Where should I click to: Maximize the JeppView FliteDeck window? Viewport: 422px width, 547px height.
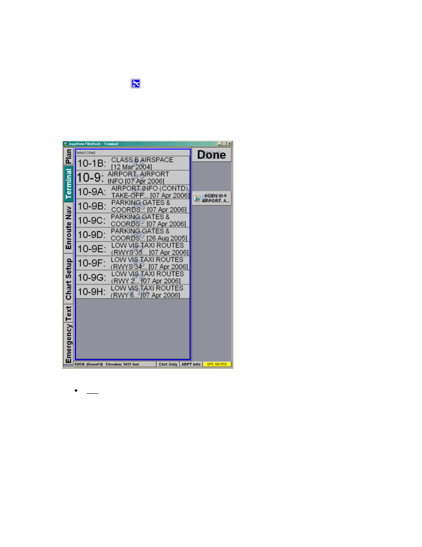click(x=224, y=144)
